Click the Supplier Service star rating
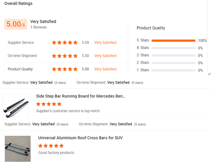The width and height of the screenshot is (211, 167). [65, 43]
